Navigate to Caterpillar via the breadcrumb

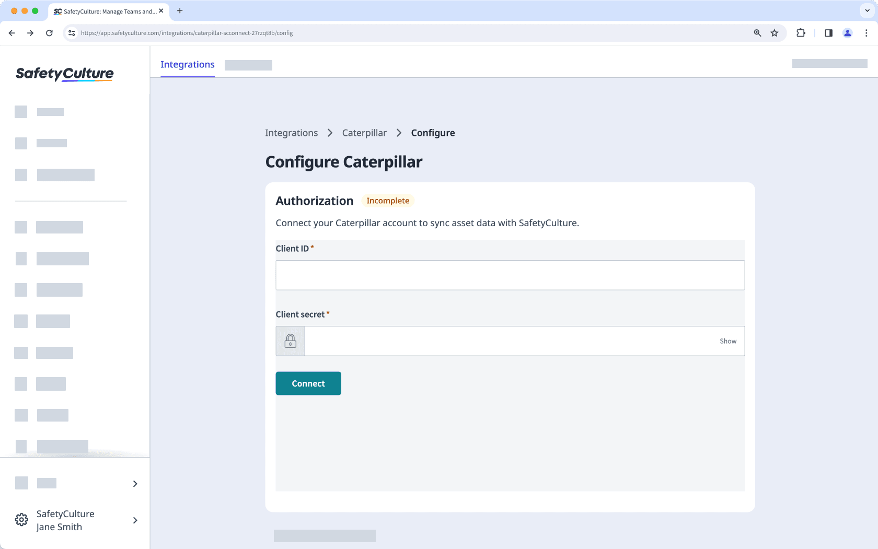pyautogui.click(x=364, y=133)
